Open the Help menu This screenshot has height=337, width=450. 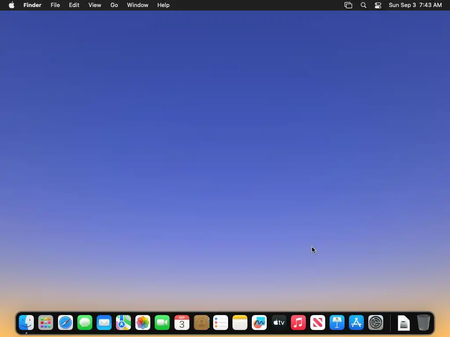(163, 5)
